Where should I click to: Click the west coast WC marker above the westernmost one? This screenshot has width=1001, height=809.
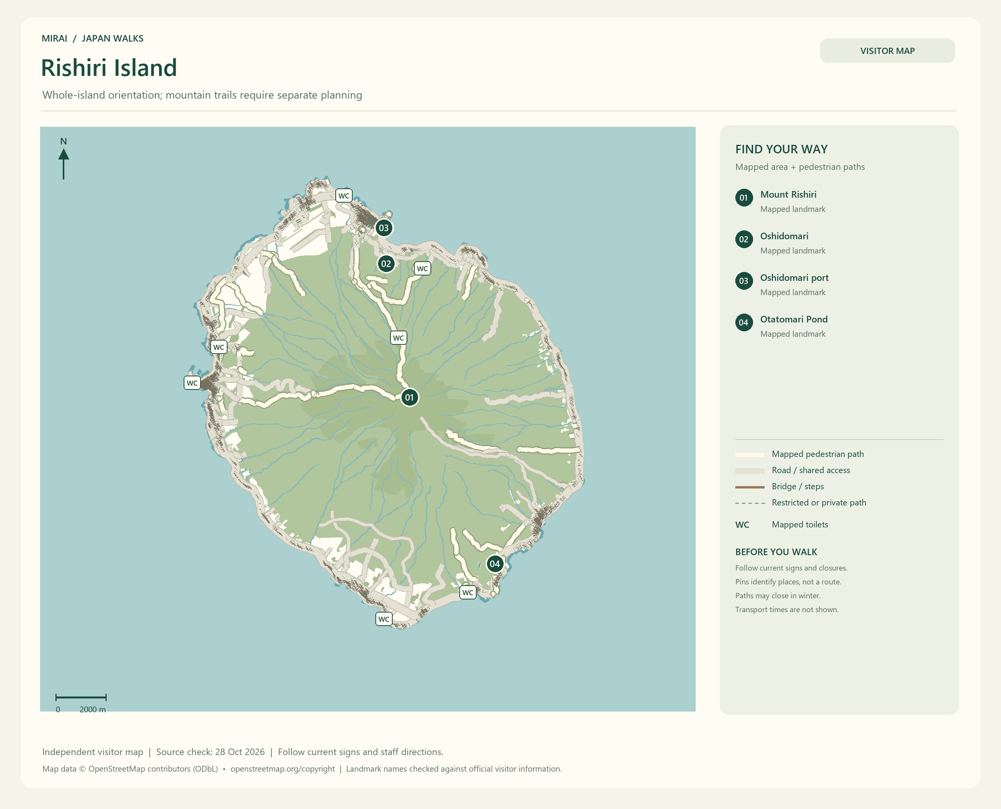219,347
